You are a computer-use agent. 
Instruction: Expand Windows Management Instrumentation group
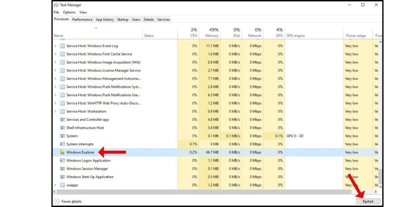[x=55, y=79]
